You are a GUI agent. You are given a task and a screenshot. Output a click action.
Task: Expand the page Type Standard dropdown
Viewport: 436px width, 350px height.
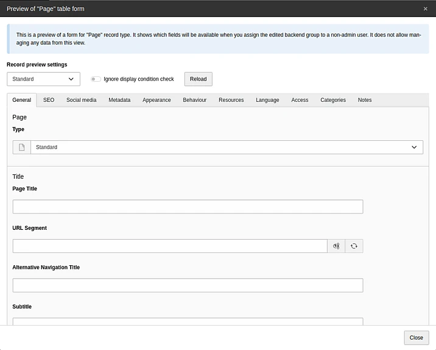(x=227, y=148)
